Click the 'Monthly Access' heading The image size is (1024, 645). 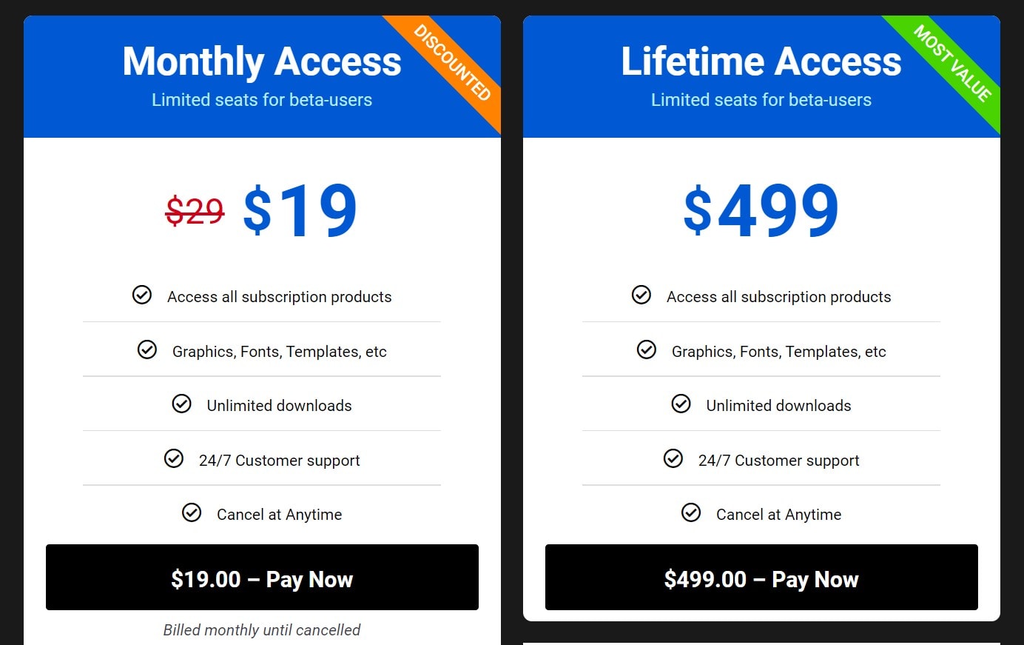click(x=262, y=61)
